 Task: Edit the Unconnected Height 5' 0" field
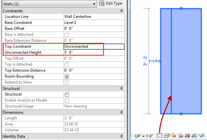[x=94, y=52]
